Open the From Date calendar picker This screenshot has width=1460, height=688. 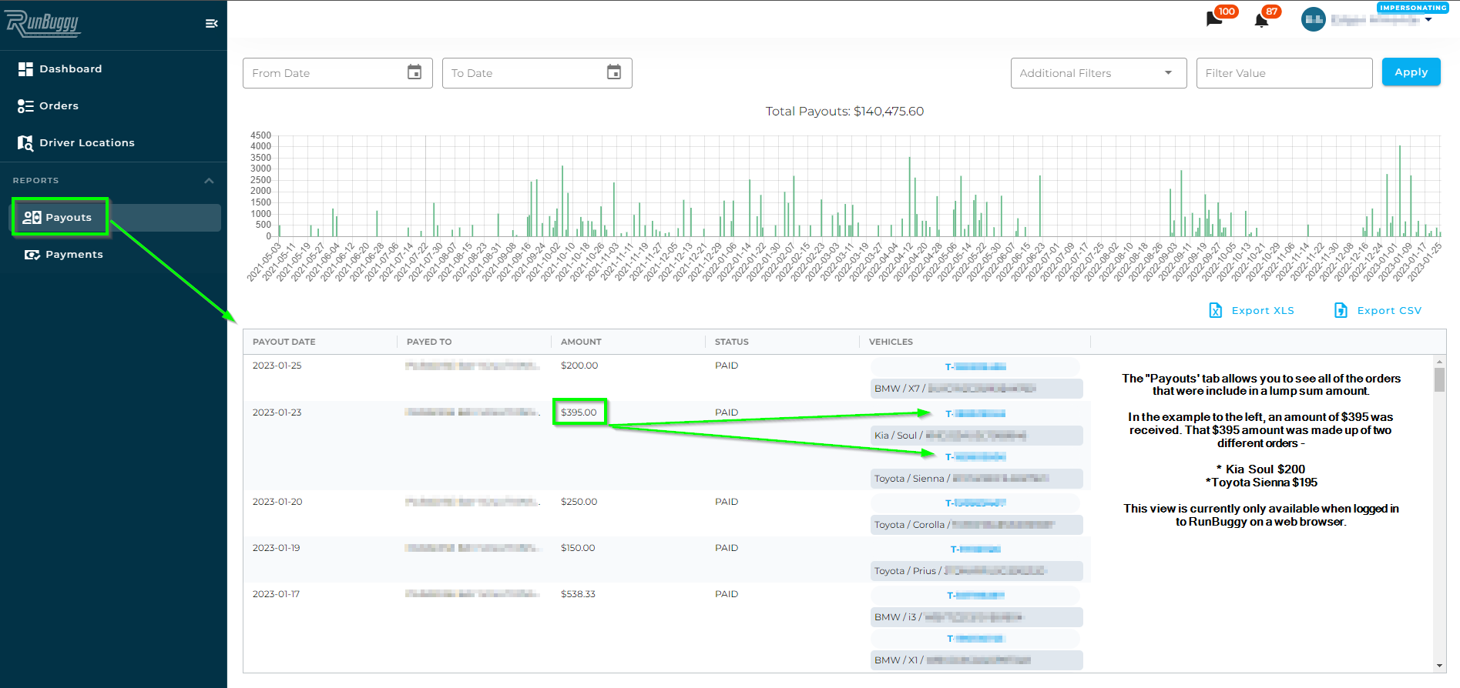click(x=415, y=72)
